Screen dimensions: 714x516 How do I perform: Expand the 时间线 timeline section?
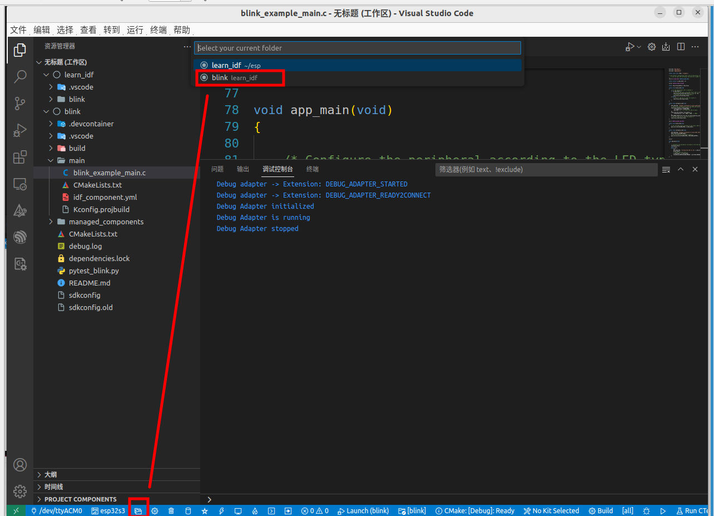[x=117, y=486]
